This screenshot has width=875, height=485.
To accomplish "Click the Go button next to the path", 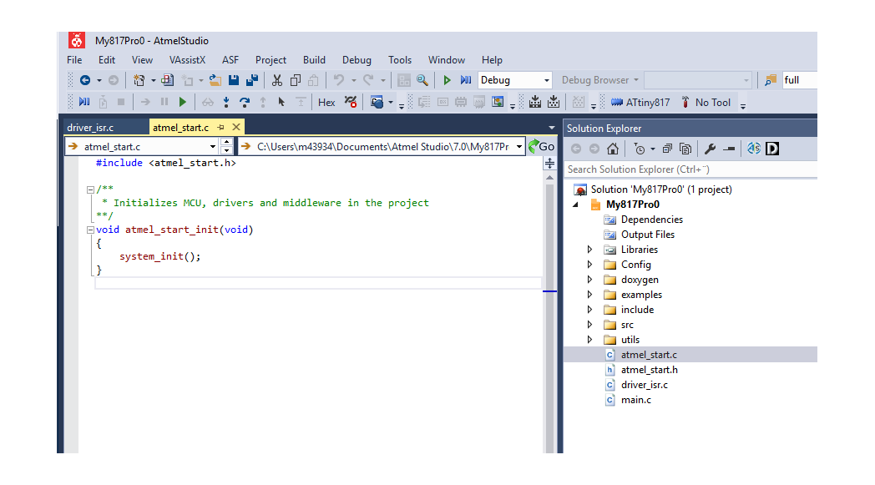I will coord(542,147).
